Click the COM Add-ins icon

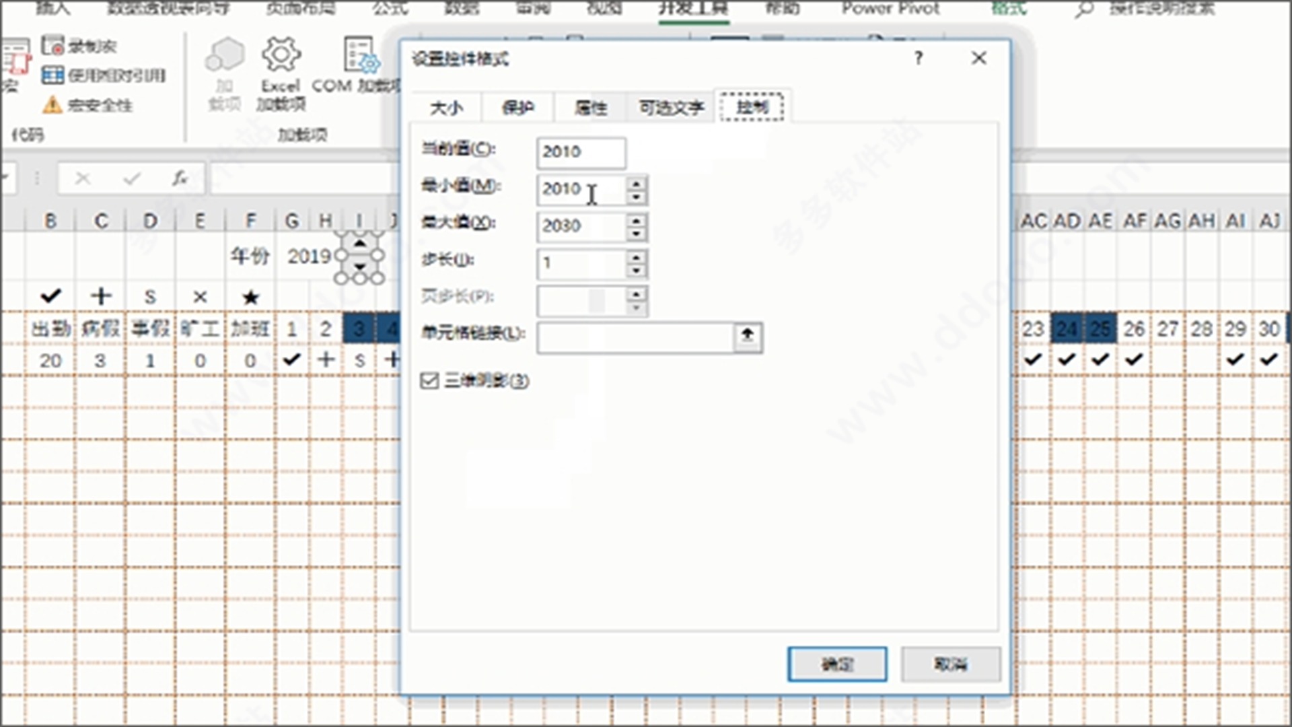click(x=360, y=55)
